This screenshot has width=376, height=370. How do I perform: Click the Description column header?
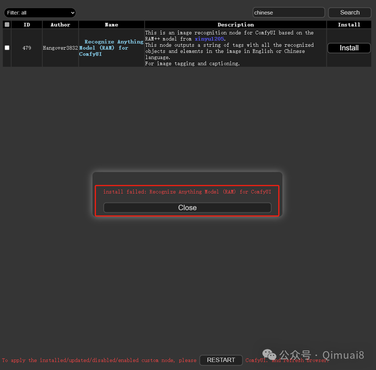(x=235, y=25)
